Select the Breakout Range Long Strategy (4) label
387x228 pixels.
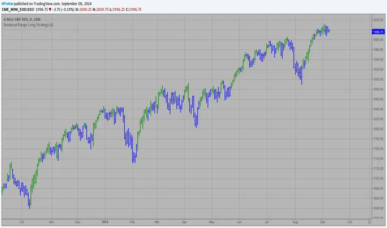[x=28, y=25]
